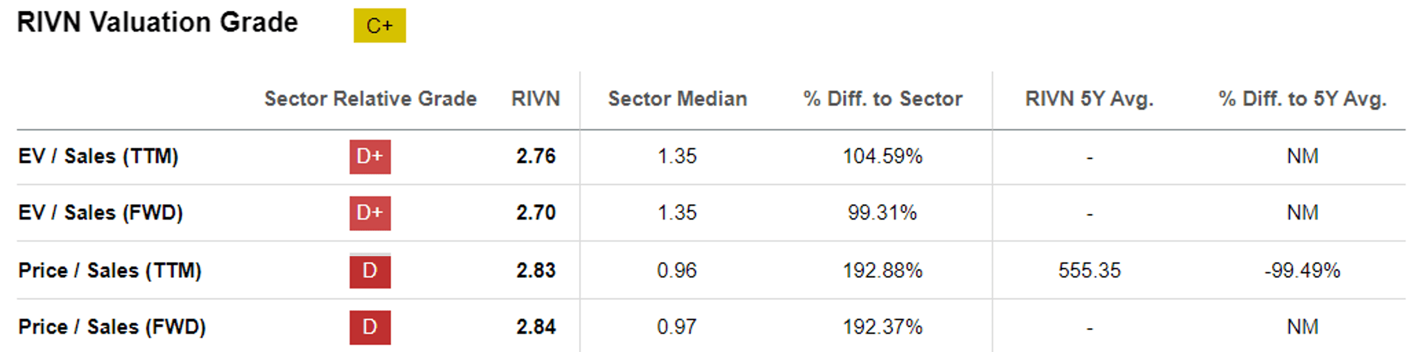Click the RIVN column header
Viewport: 1423px width, 352px height.
(535, 99)
